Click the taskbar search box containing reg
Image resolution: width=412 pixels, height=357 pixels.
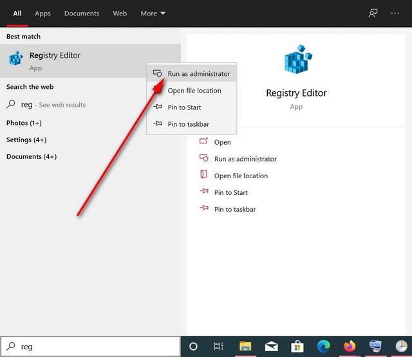[90, 347]
